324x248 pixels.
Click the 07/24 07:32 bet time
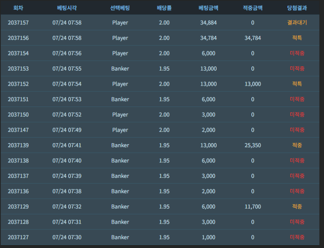pyautogui.click(x=67, y=207)
